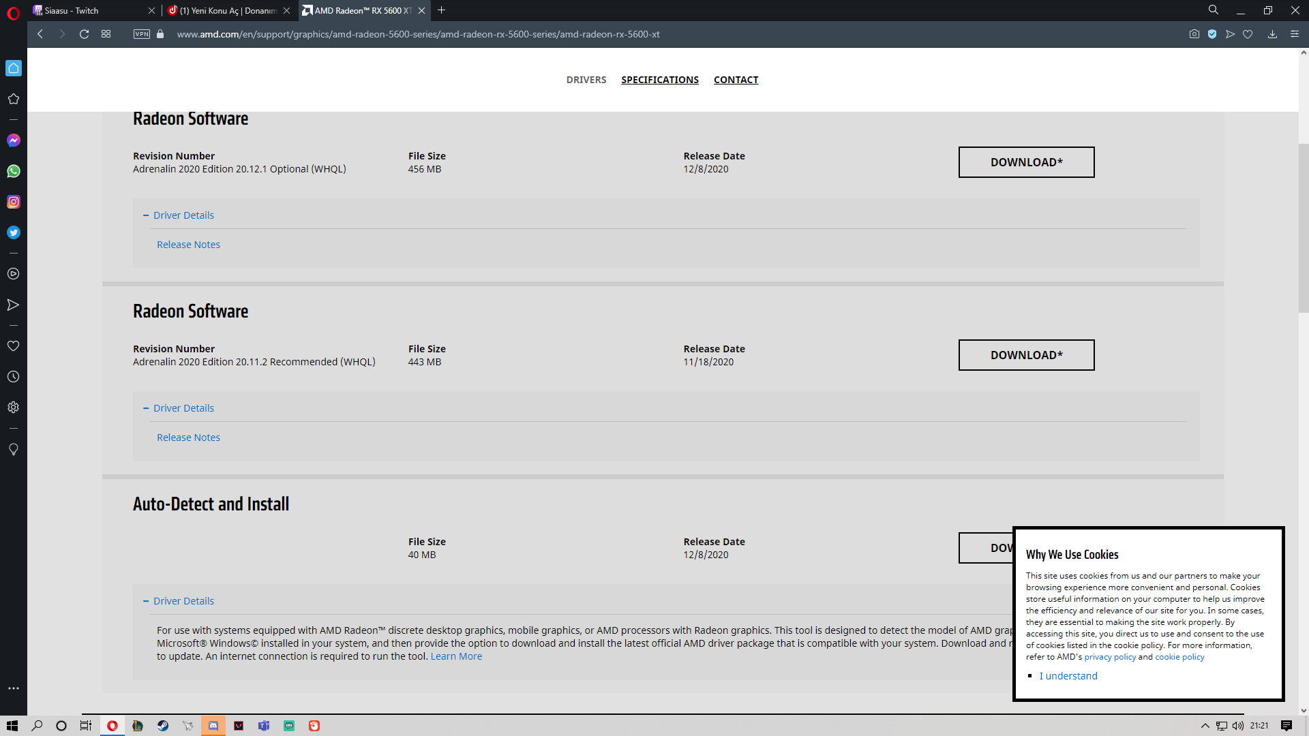
Task: Open sidebar Home workspace icon
Action: pos(14,68)
